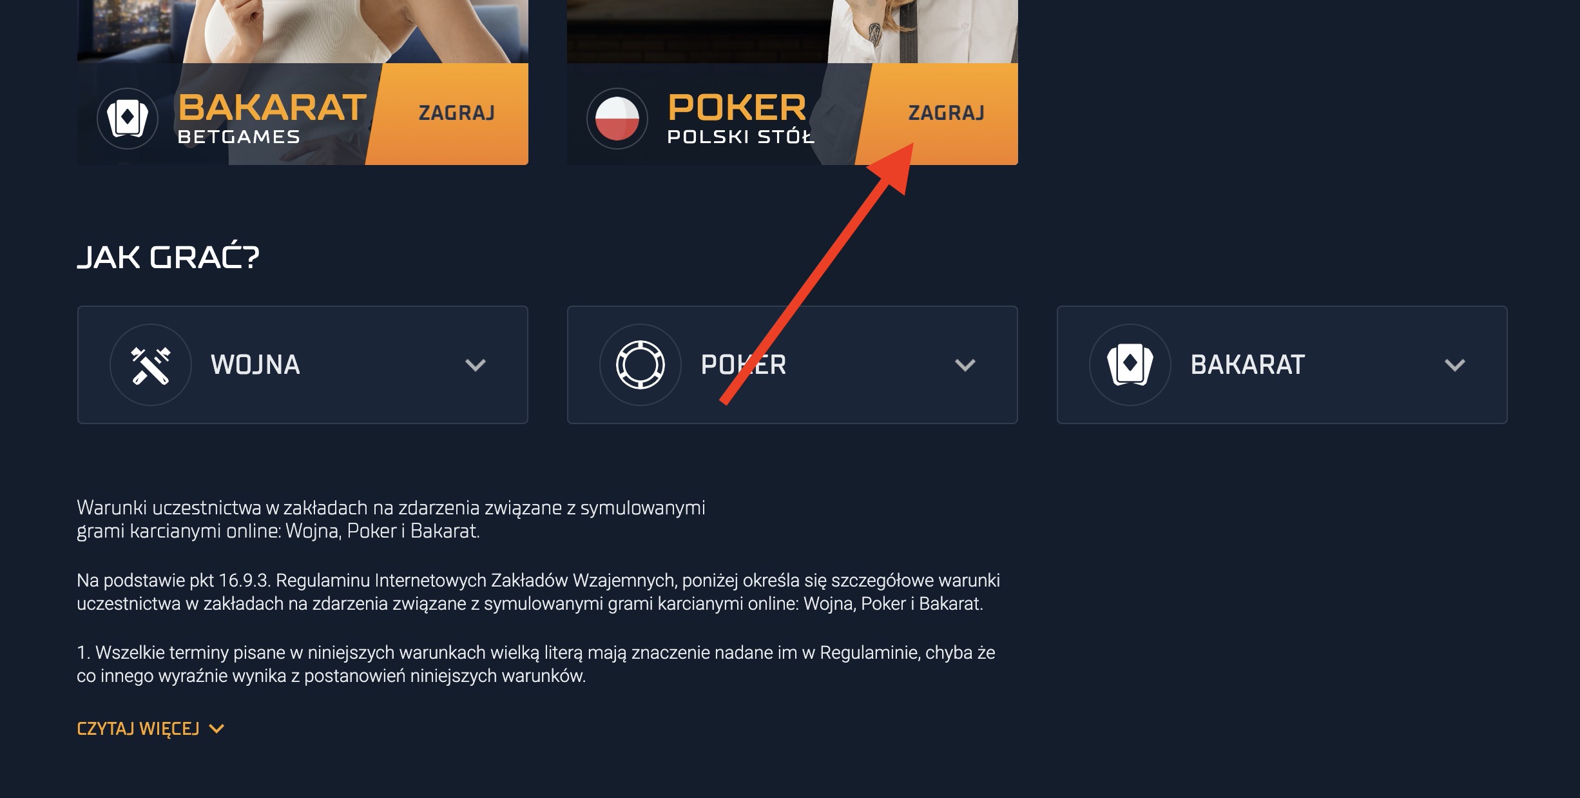Click the Polish flag icon beside Poker

click(617, 119)
